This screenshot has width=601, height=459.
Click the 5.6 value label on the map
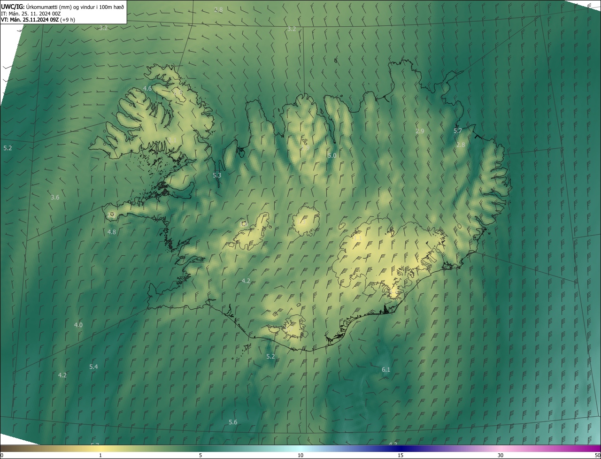(x=233, y=422)
